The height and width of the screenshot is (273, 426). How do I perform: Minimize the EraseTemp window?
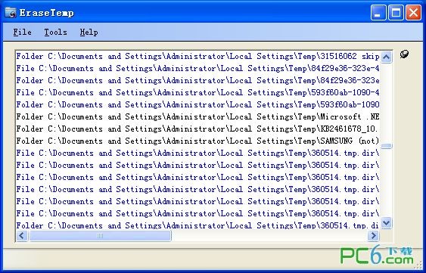[x=378, y=13]
